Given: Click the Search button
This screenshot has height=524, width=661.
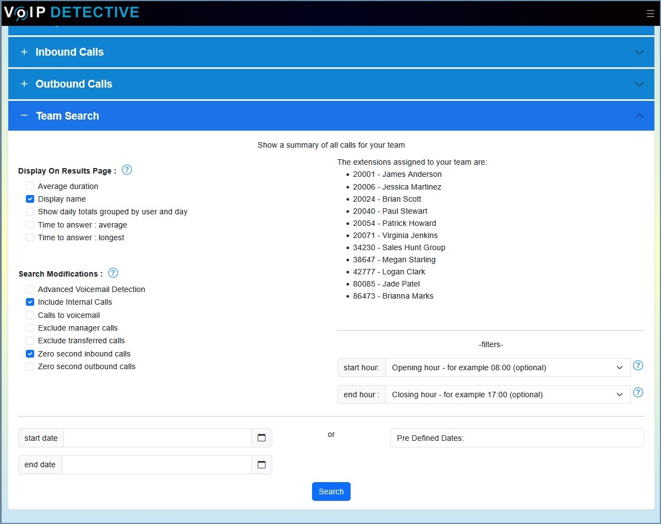Looking at the screenshot, I should click(331, 491).
